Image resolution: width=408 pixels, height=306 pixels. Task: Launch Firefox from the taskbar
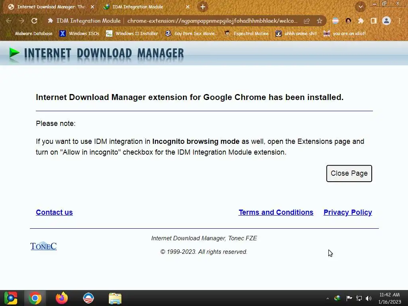coord(62,298)
